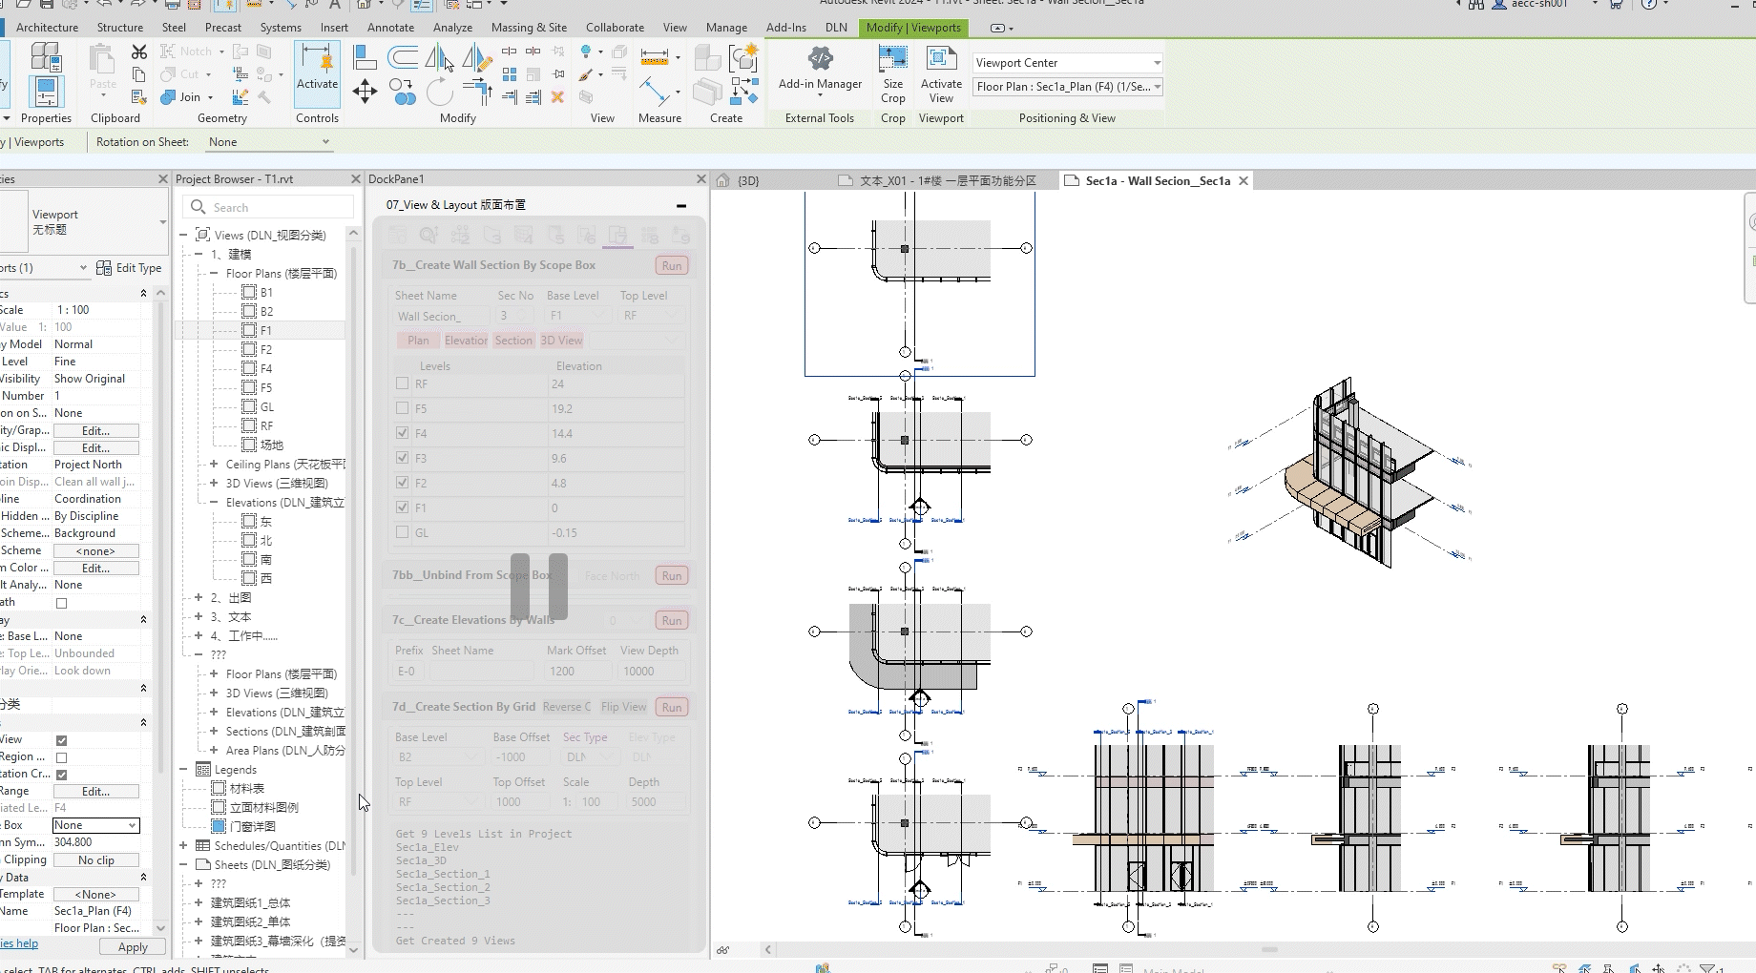1756x973 pixels.
Task: Open the Scope Box None dropdown in Properties
Action: pos(95,825)
